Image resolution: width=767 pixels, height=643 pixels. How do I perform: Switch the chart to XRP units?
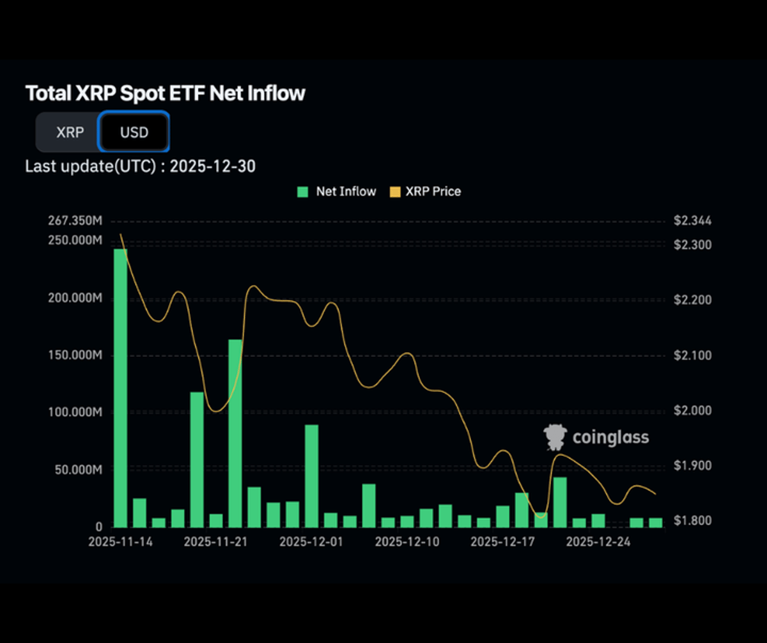click(69, 132)
